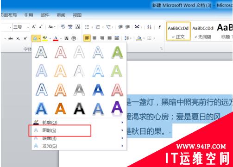Open the Text Effects button in ribbon

(36, 38)
